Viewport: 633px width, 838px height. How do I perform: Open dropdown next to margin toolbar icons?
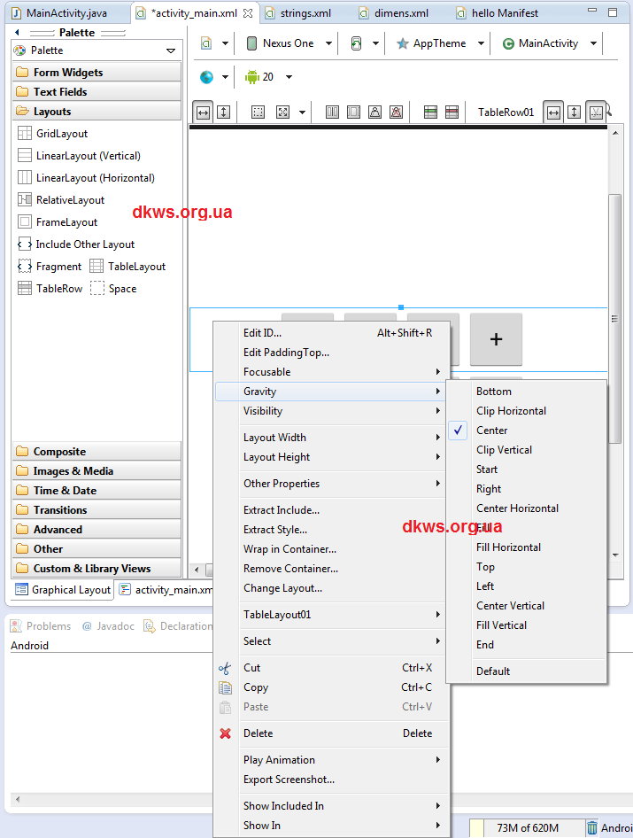click(303, 113)
